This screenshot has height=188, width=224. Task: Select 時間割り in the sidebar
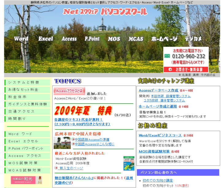point(27,119)
